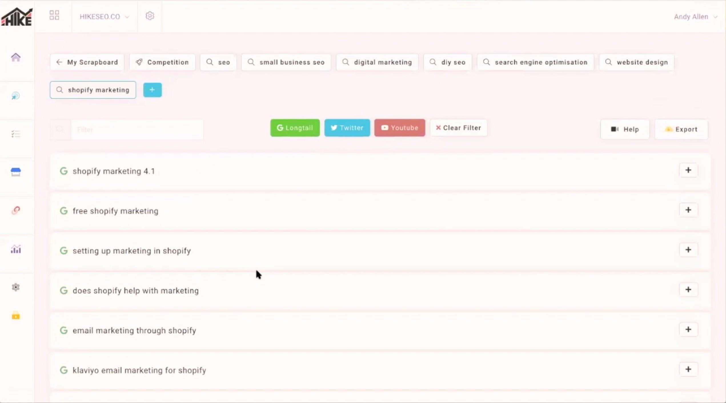Viewport: 726px width, 403px height.
Task: Add 'email marketing through shopify' keyword
Action: tap(688, 329)
